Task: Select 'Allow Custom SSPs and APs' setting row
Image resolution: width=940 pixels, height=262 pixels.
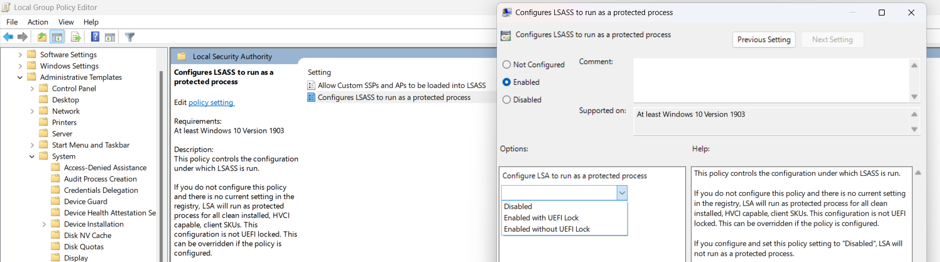Action: [x=397, y=85]
